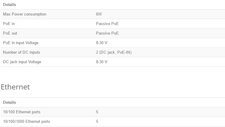This screenshot has height=127, width=225.
Task: Select the 2 (DC jack, PoE-IN) value
Action: click(x=114, y=52)
